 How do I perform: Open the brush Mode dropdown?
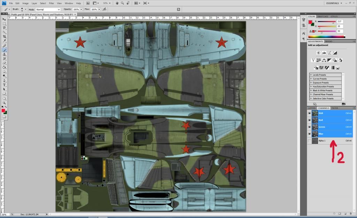tap(48, 9)
